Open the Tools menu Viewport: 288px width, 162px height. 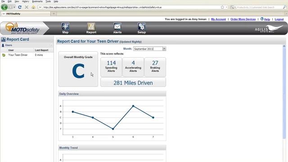click(x=48, y=1)
